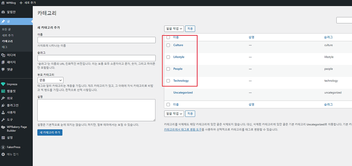Click the 사용자 user icon

(3, 113)
